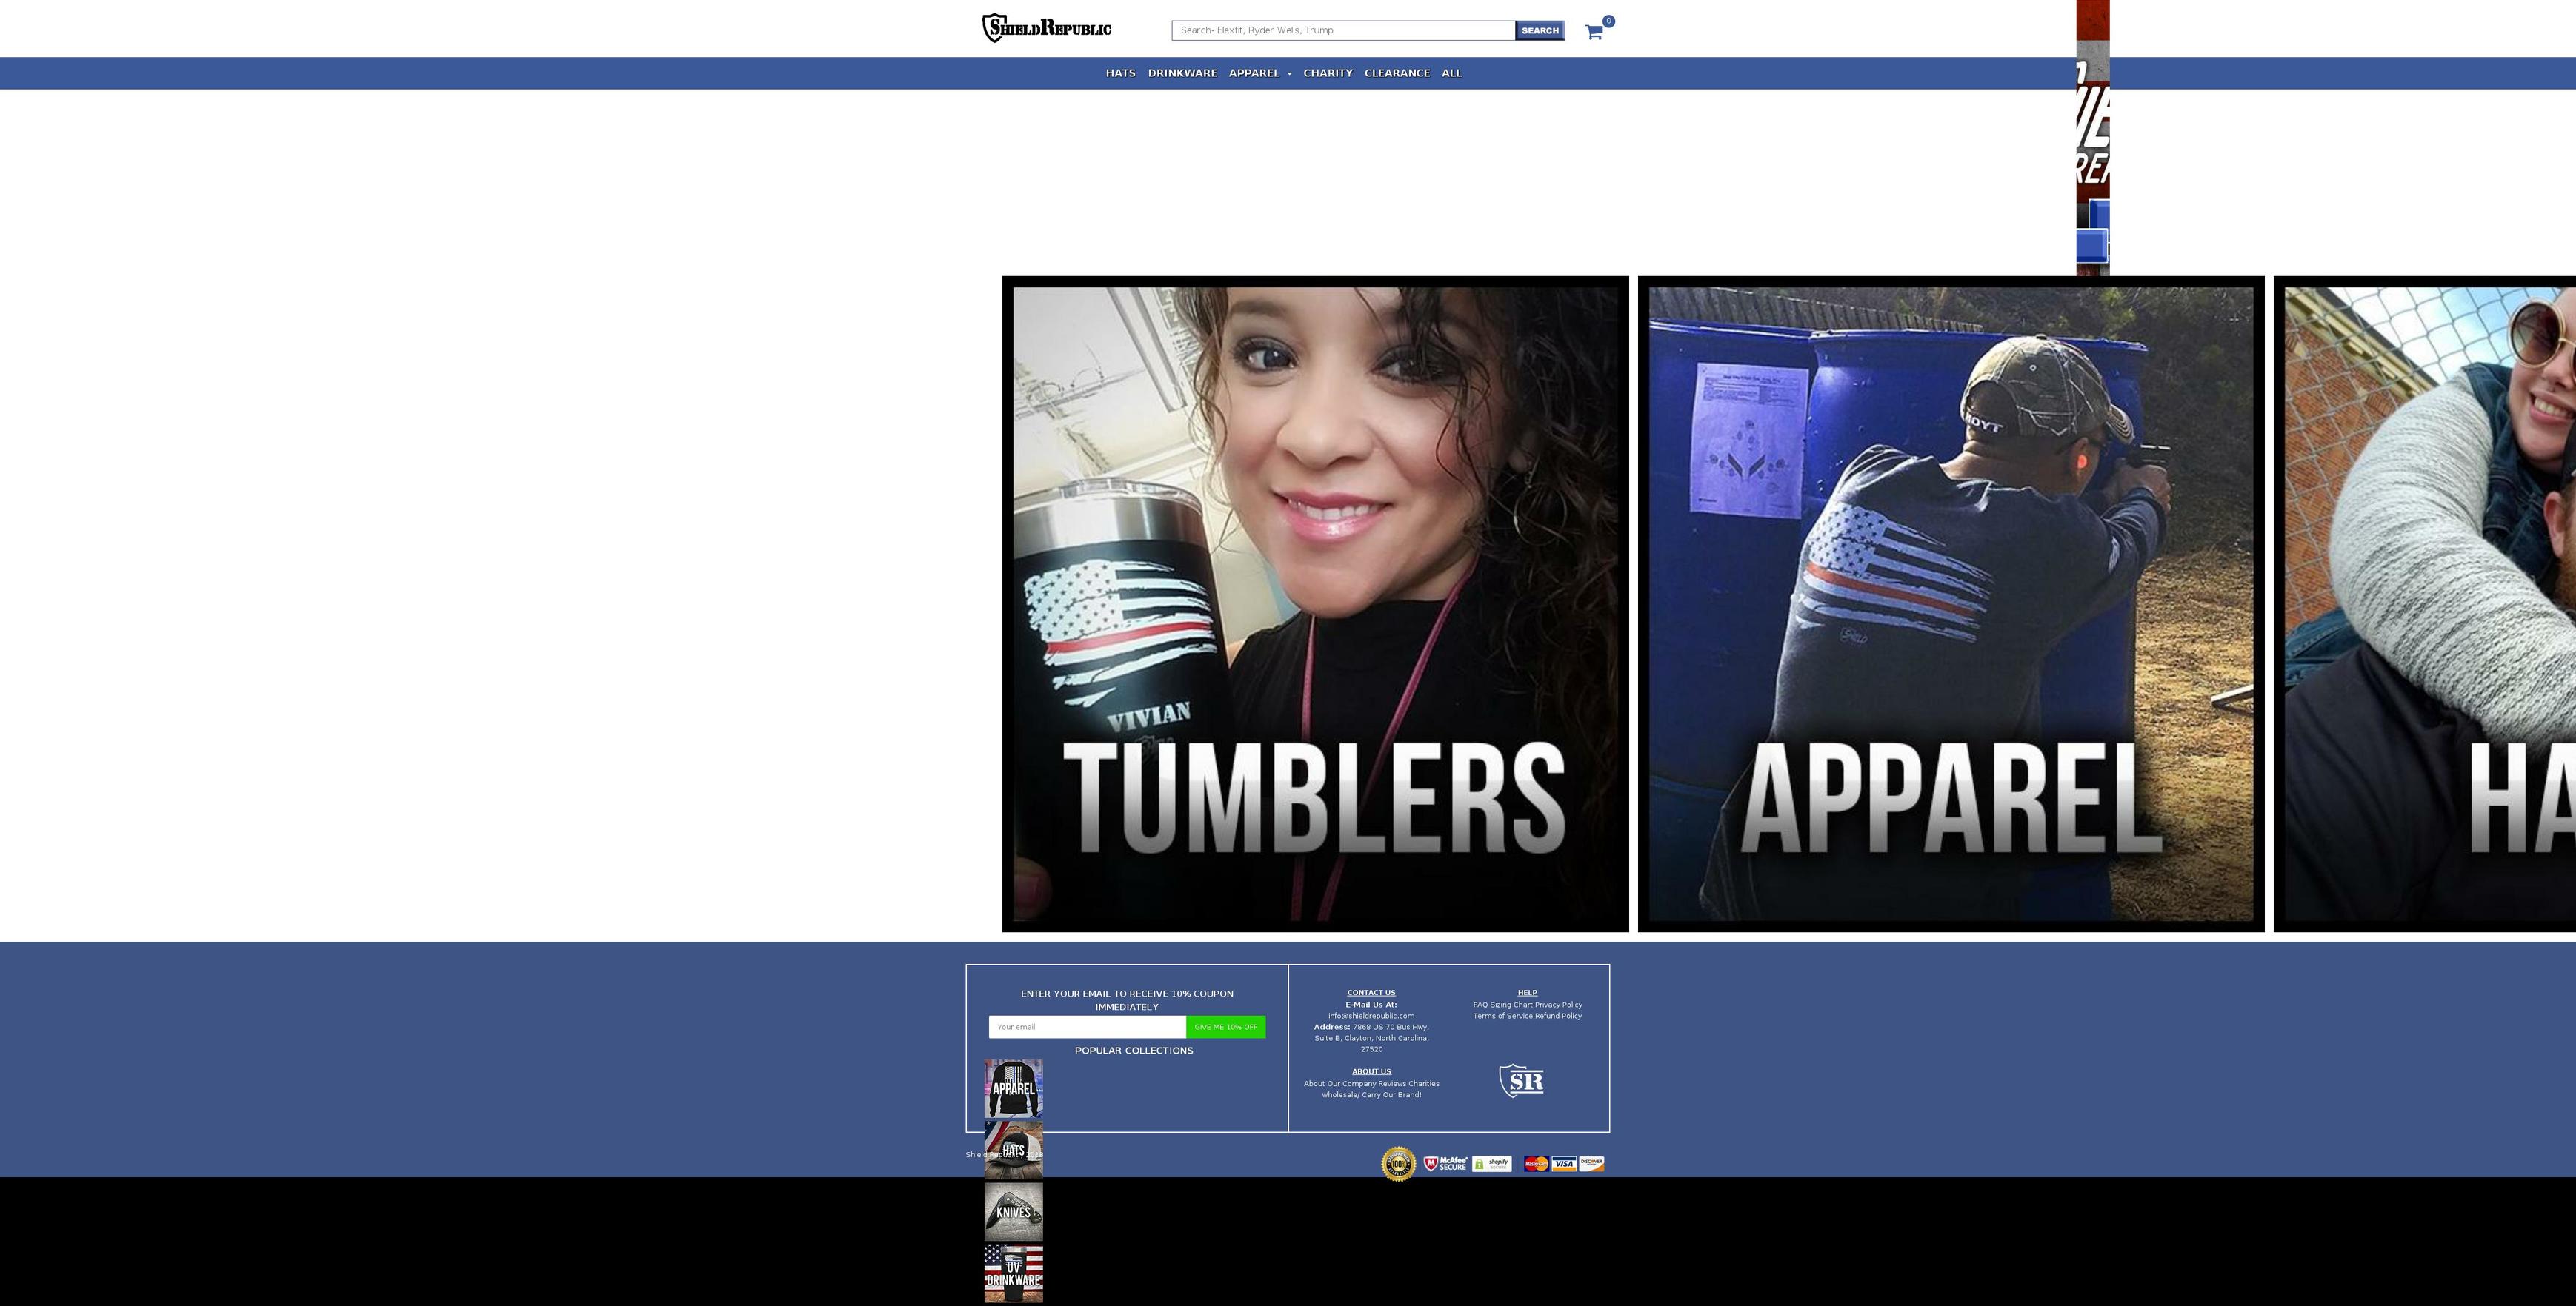Click the Shield Republic header logo
The height and width of the screenshot is (1306, 2576).
coord(1046,28)
